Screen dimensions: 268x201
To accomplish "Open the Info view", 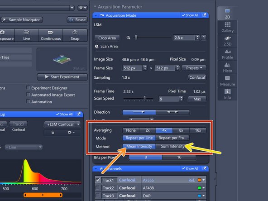I will point(227,94).
